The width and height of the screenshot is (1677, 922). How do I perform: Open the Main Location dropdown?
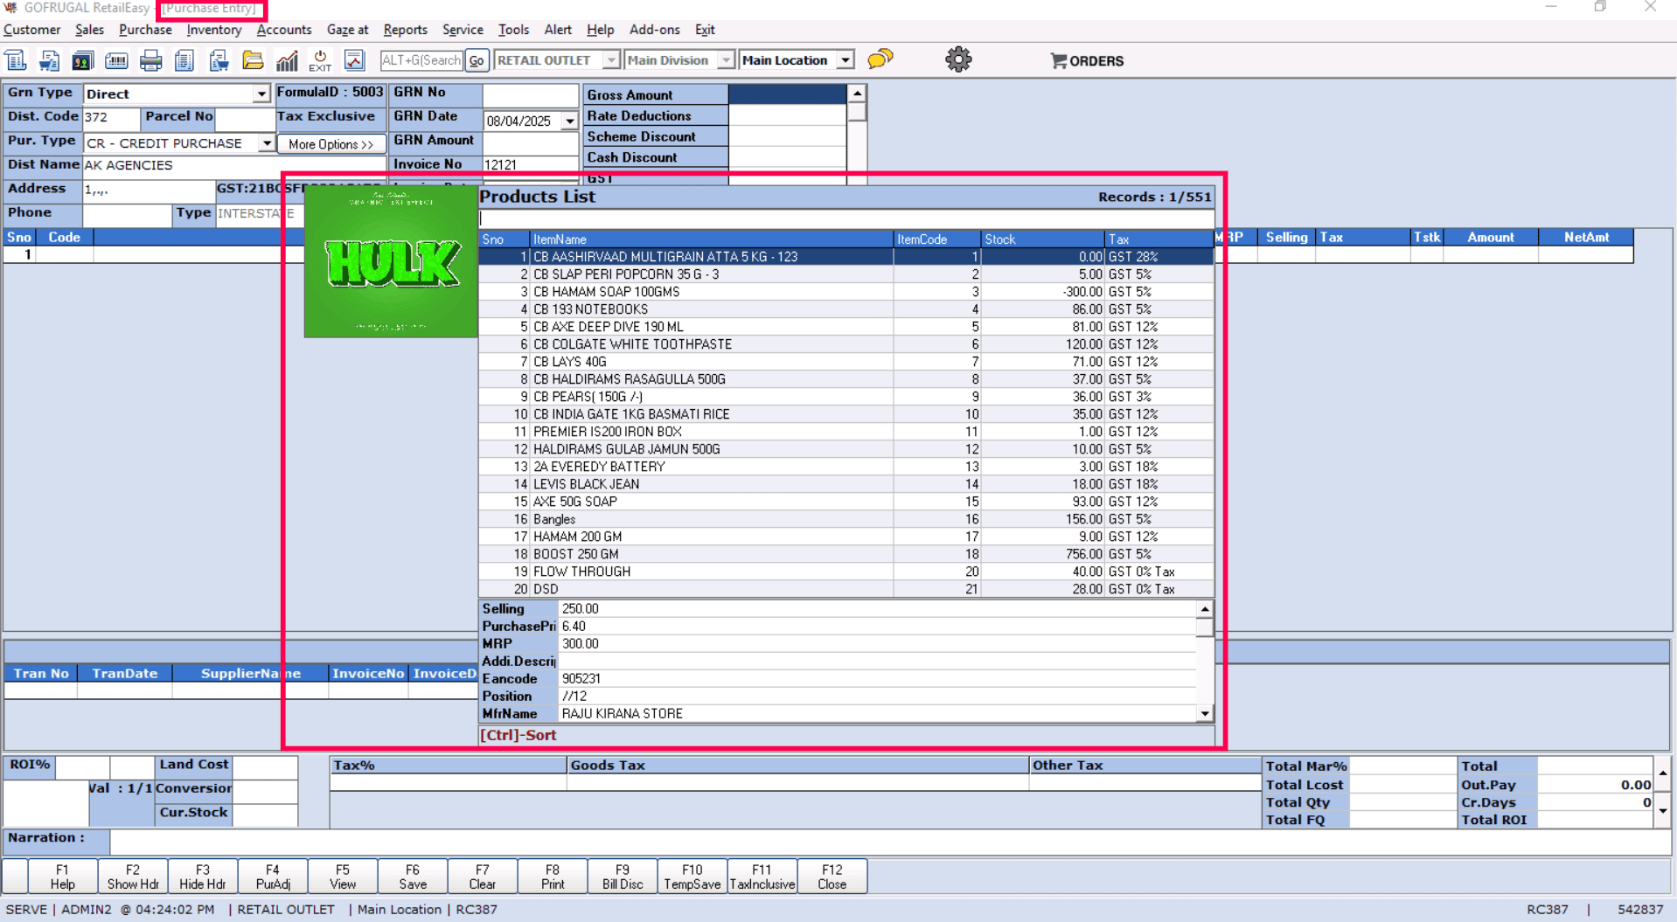coord(845,60)
